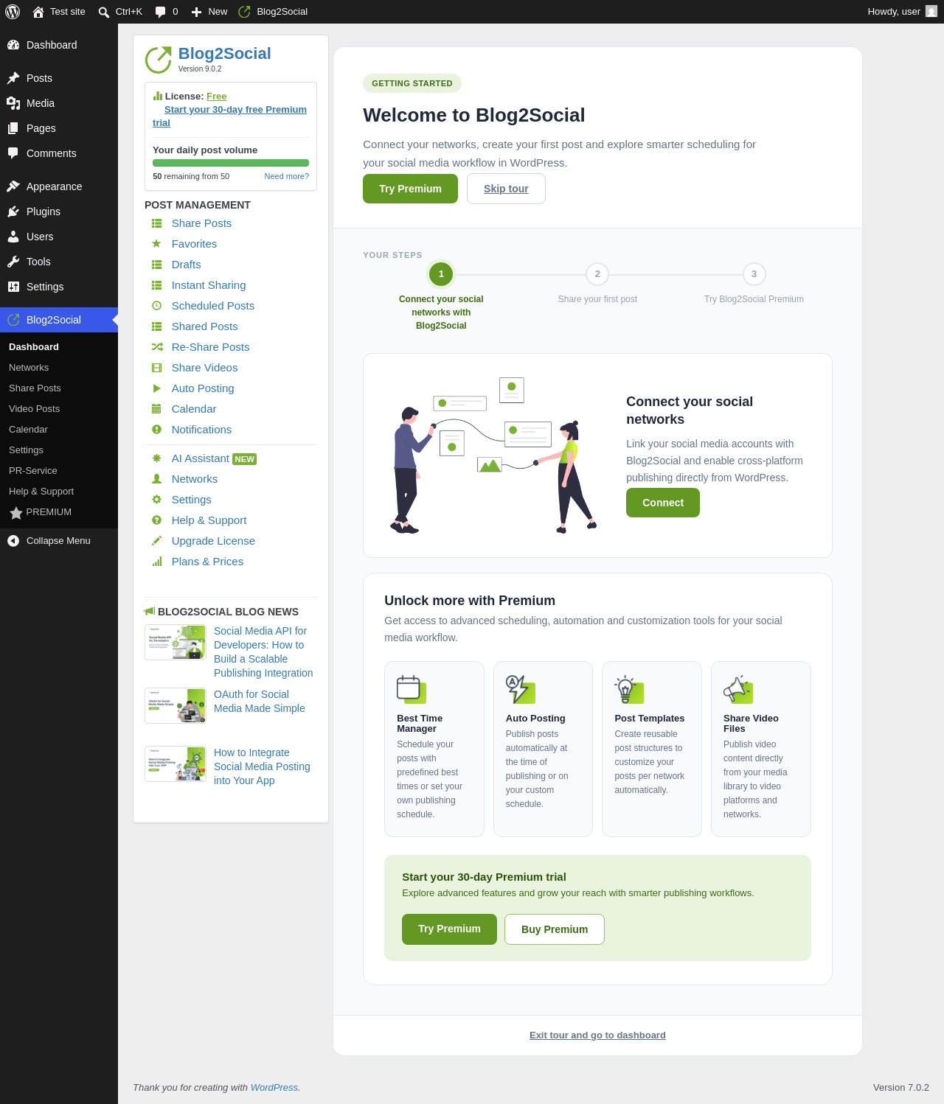Click the Posts pushpin icon in sidebar
This screenshot has width=944, height=1104.
(13, 78)
